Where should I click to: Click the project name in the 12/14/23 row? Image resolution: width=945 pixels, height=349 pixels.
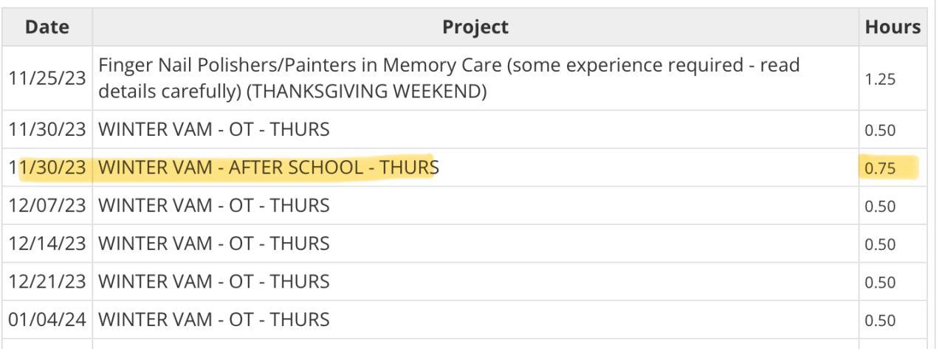click(213, 244)
